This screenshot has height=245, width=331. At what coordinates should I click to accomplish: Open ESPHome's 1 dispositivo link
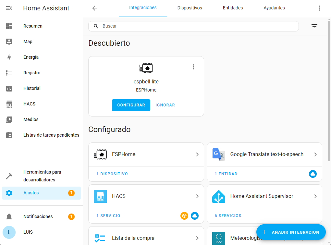112,174
